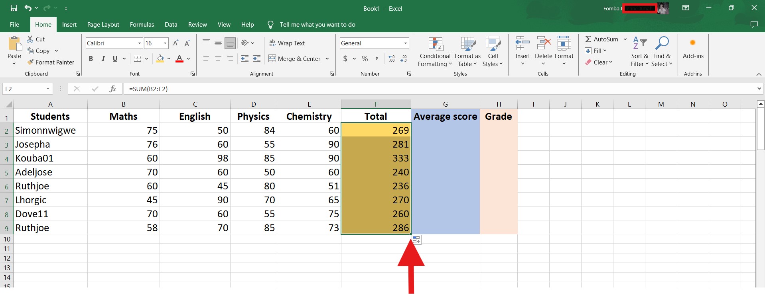Screen dimensions: 765x294
Task: Click the AutoSum button
Action: (601, 39)
